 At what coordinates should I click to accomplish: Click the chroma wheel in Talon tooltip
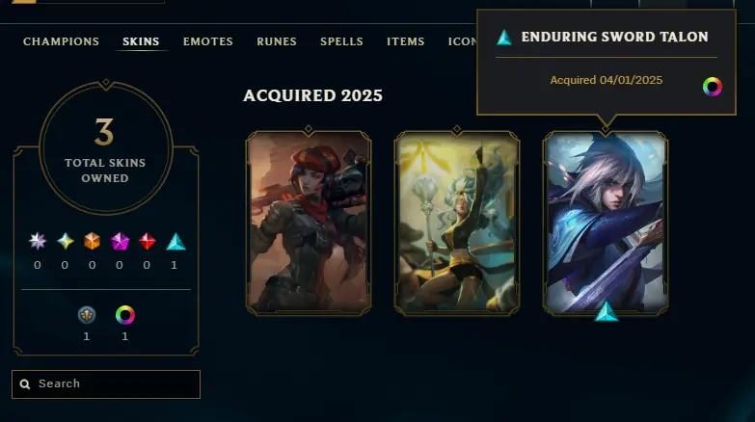pyautogui.click(x=713, y=87)
